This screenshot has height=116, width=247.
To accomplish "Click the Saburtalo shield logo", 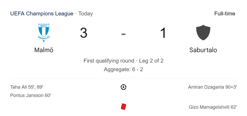I will (x=203, y=33).
